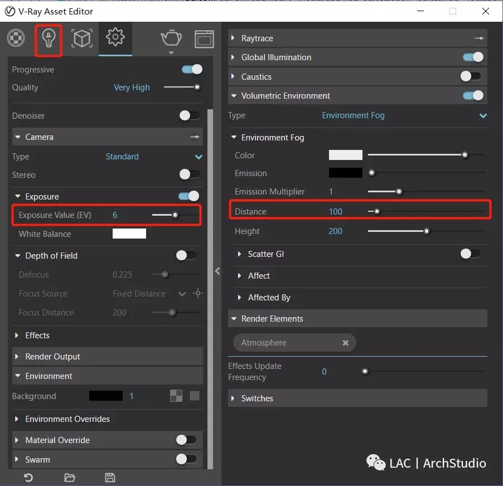Collapse the Render Elements section
This screenshot has height=486, width=503.
coord(234,319)
